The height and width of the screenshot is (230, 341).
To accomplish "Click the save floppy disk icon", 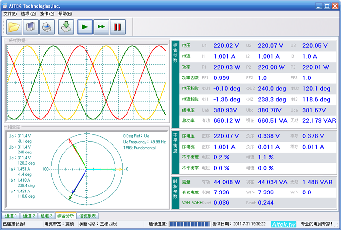I will 31,27.
